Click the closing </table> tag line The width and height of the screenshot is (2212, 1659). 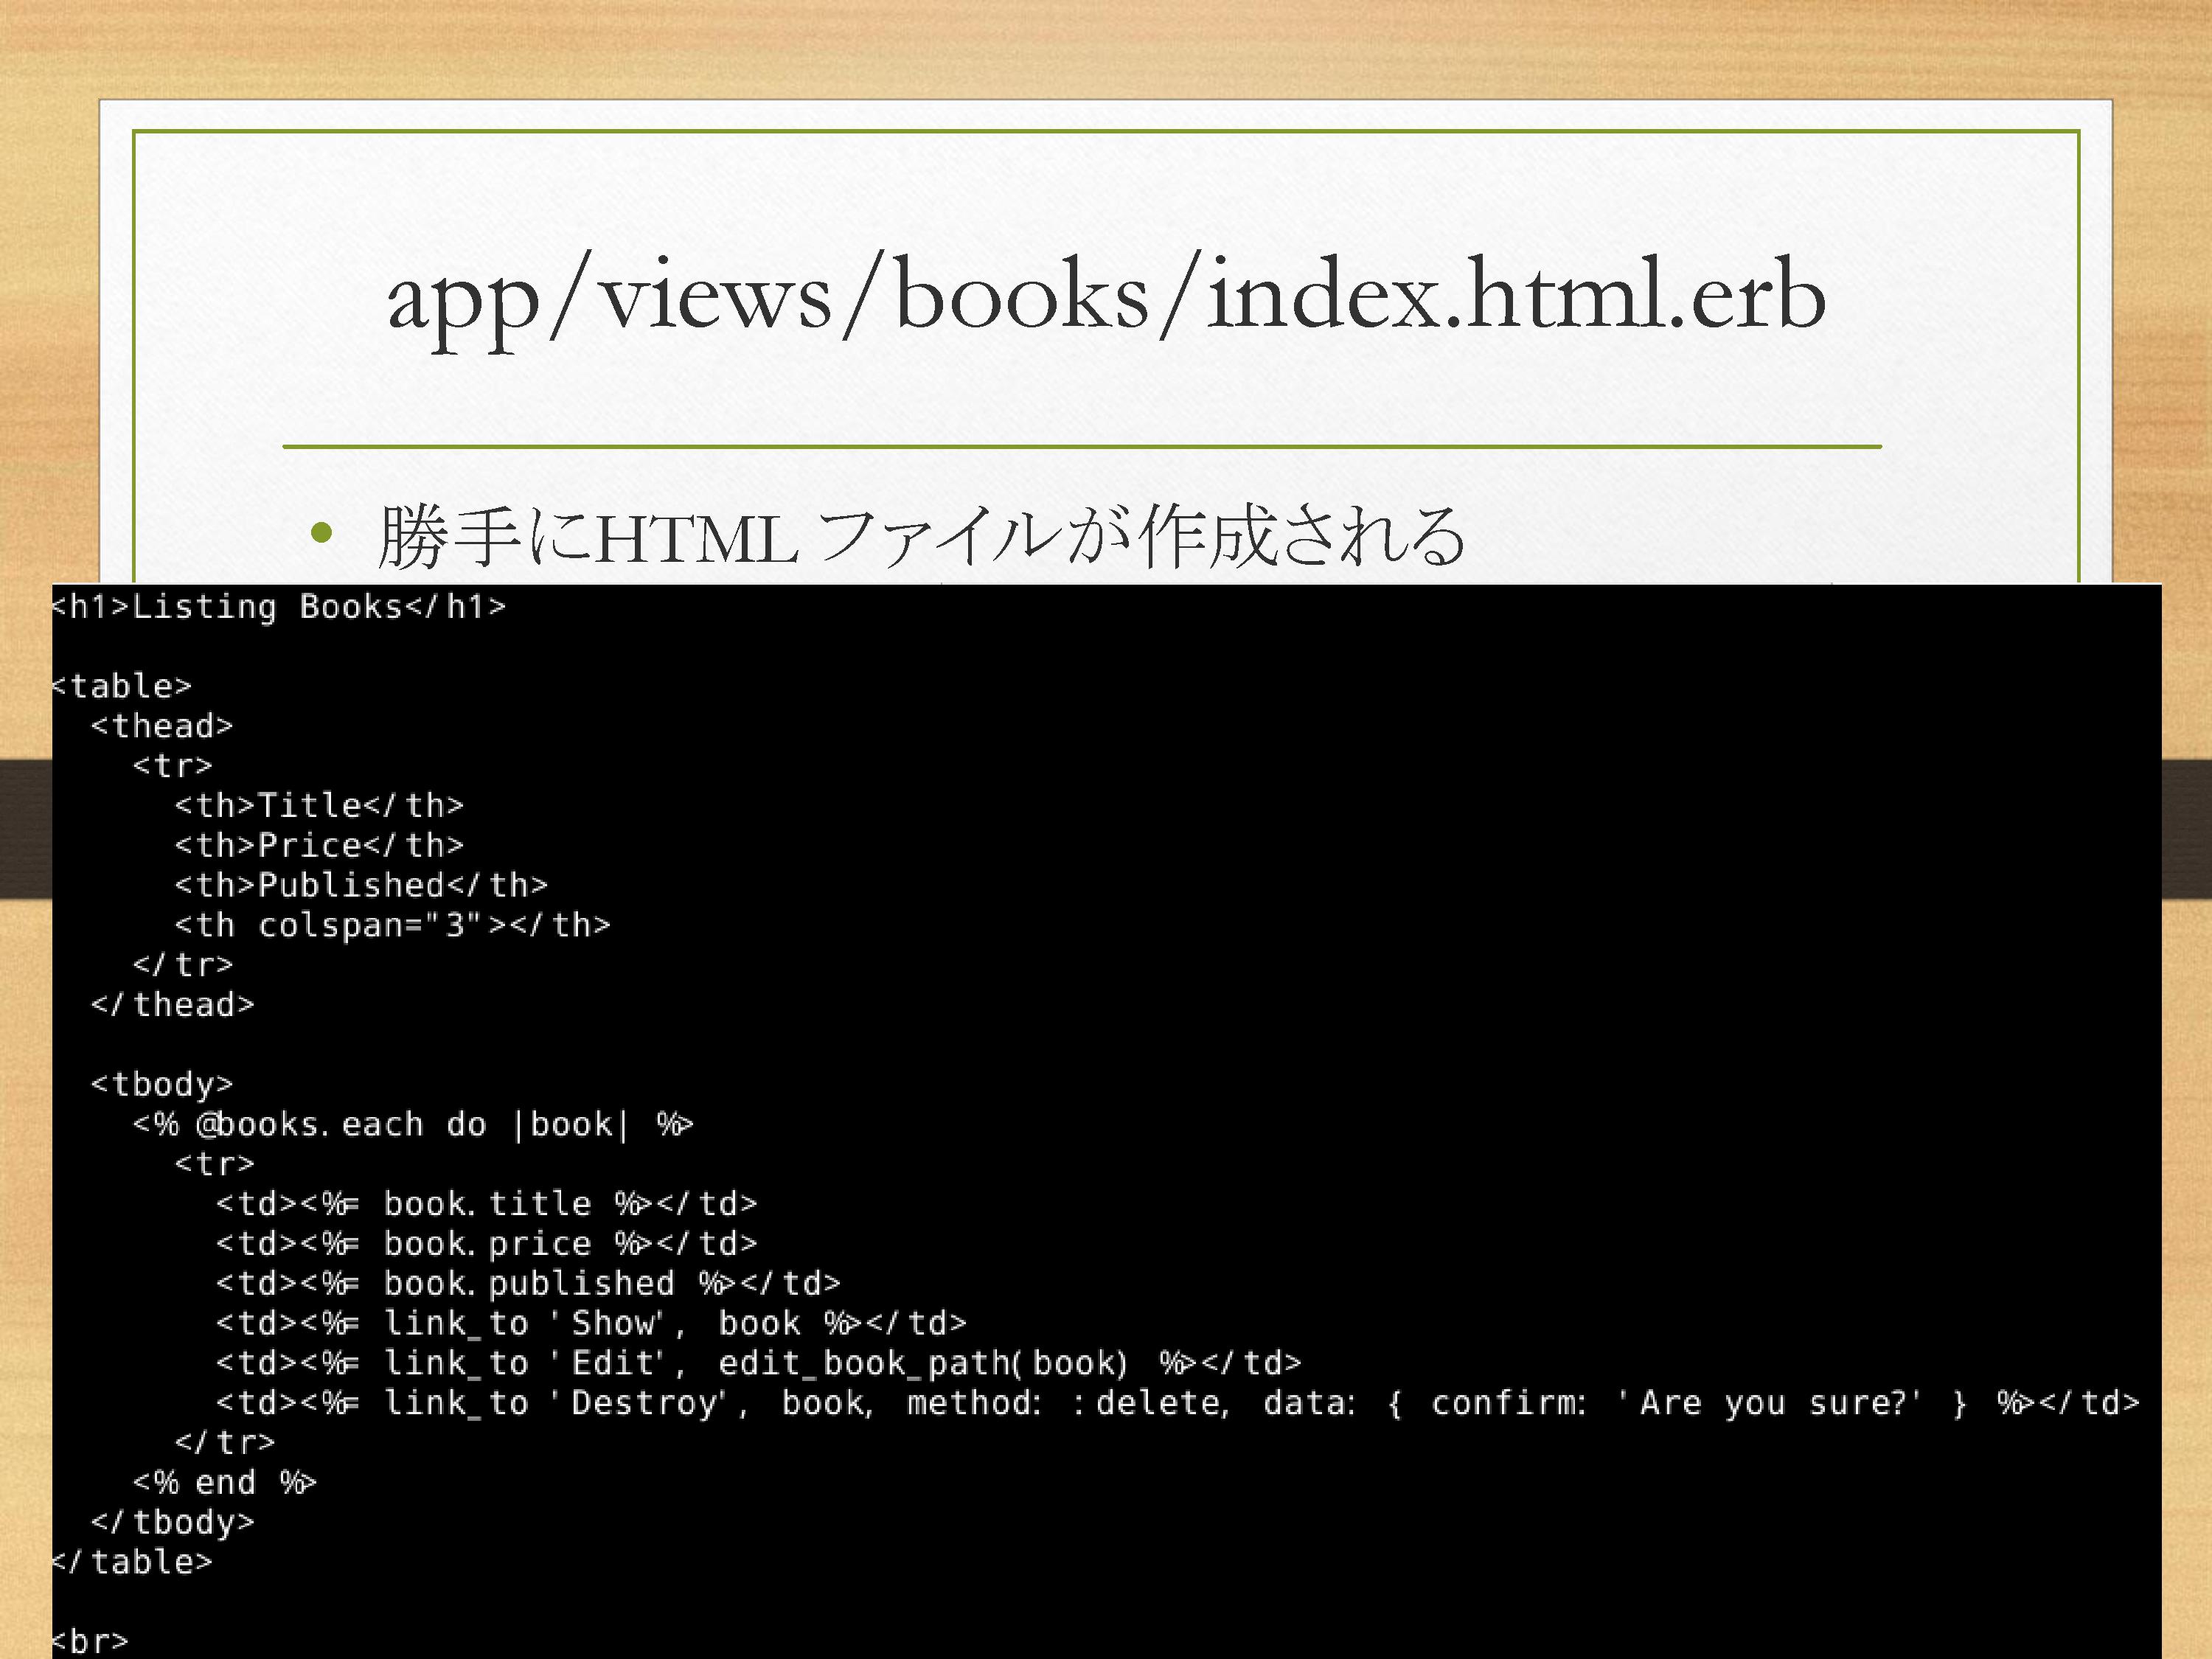pyautogui.click(x=132, y=1562)
